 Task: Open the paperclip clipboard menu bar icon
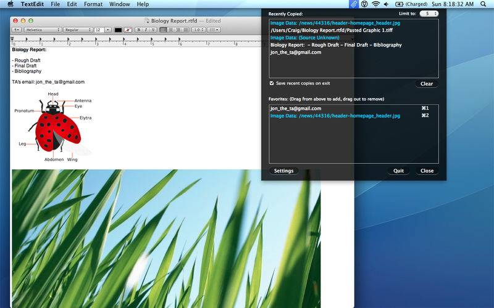(354, 4)
